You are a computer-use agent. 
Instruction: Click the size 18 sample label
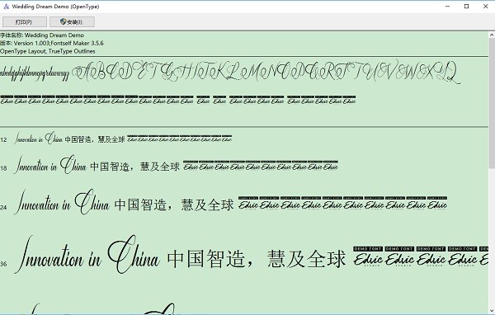3,168
